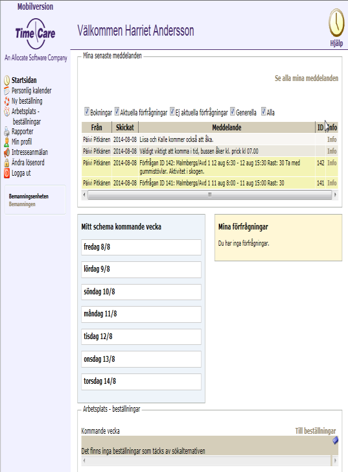The image size is (348, 472).
Task: Click the Min profil person icon
Action: (x=7, y=142)
